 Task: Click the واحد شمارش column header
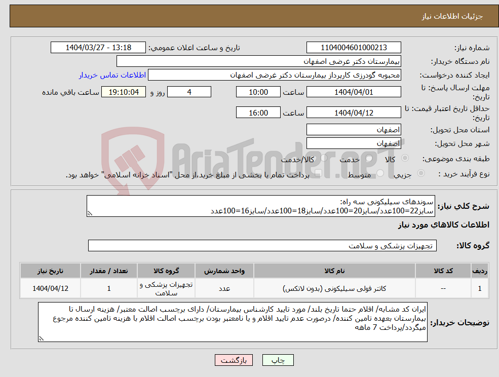coord(224,271)
